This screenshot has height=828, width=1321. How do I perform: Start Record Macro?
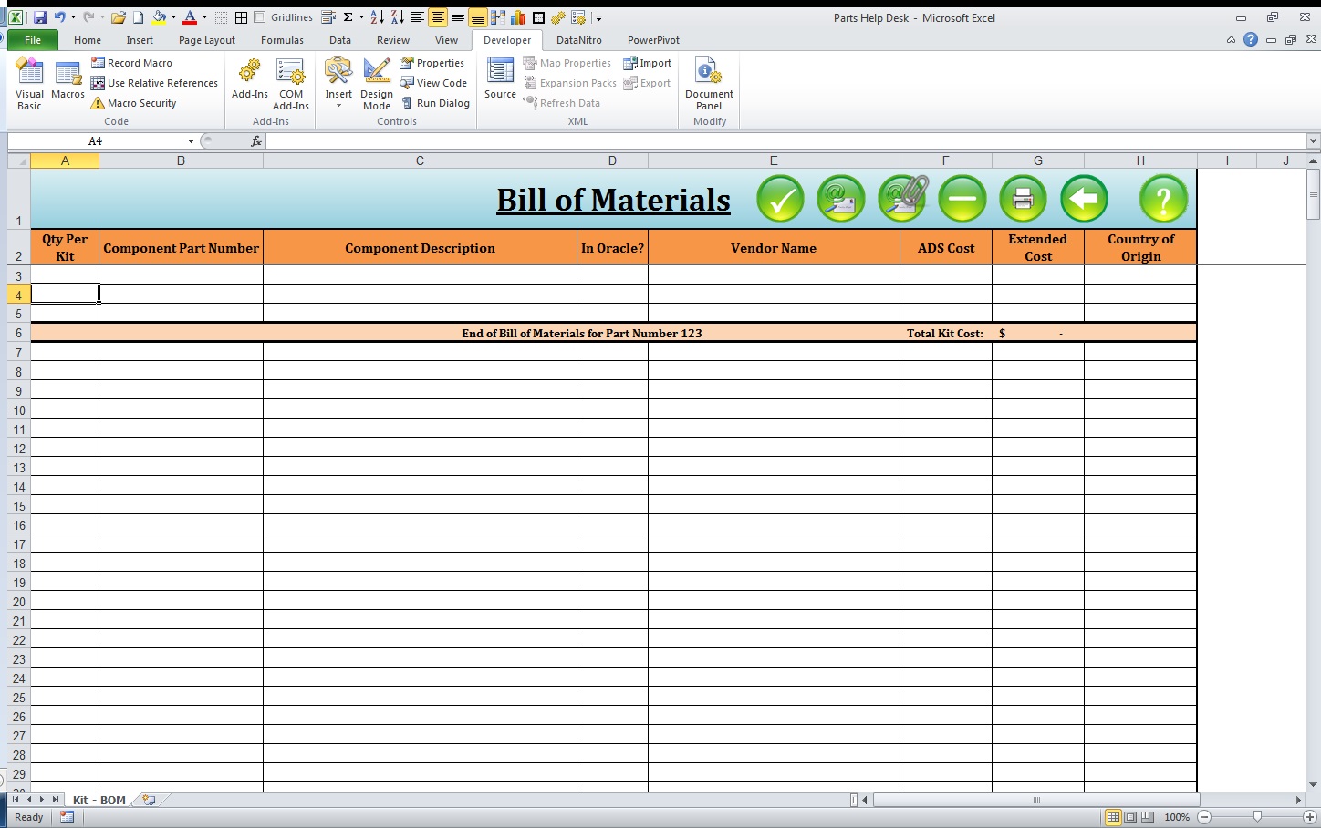tap(132, 63)
